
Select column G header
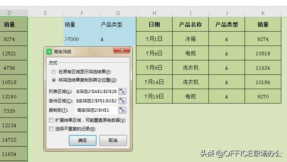pos(118,13)
